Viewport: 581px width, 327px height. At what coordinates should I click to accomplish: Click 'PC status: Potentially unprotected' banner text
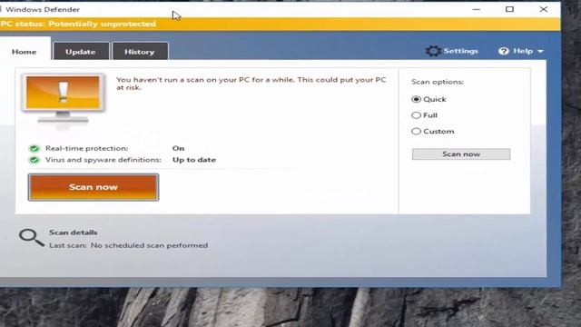[x=78, y=24]
